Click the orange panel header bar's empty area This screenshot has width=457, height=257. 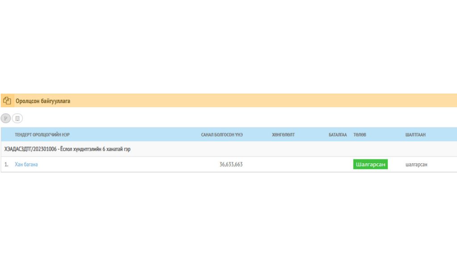pyautogui.click(x=262, y=100)
